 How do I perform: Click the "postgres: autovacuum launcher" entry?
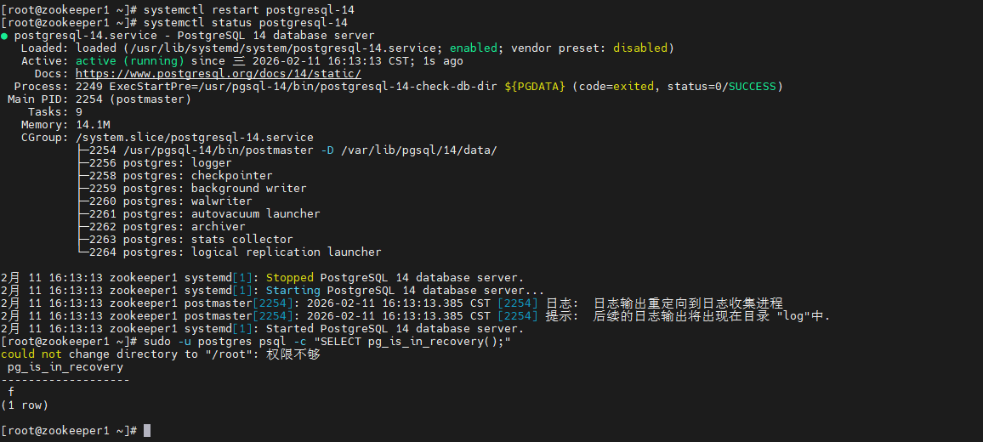[x=221, y=214]
